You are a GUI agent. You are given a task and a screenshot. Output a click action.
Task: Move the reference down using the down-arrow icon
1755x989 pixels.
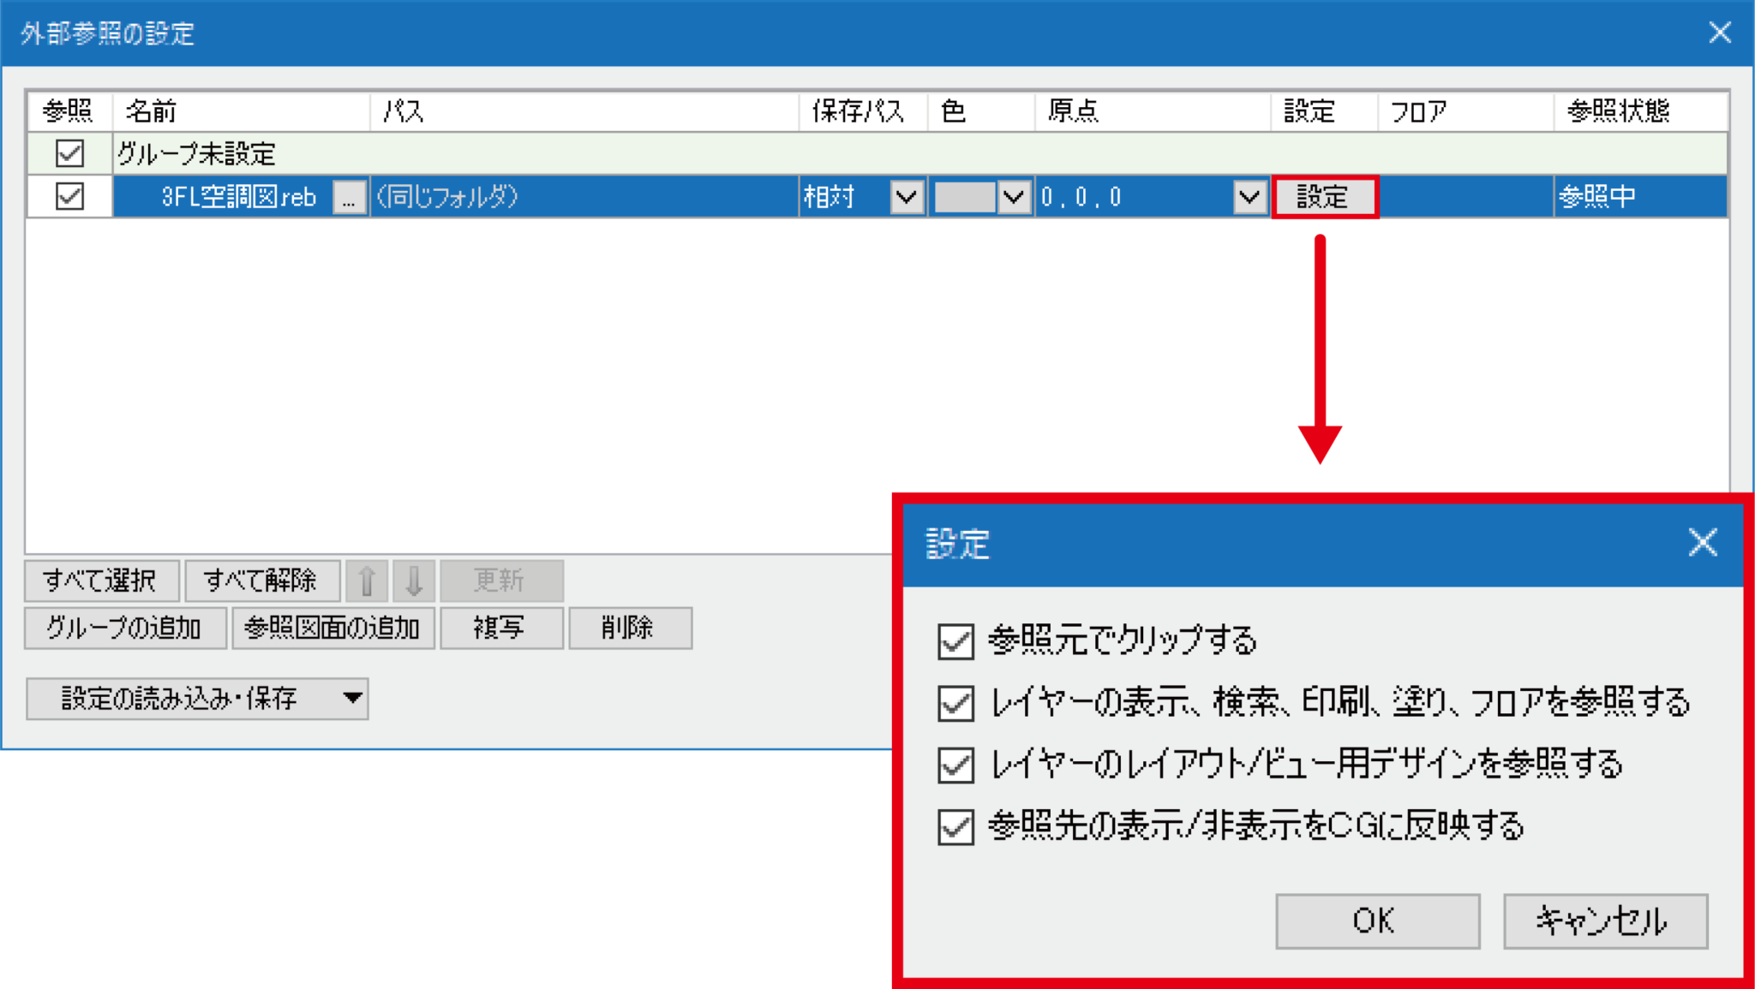(413, 581)
